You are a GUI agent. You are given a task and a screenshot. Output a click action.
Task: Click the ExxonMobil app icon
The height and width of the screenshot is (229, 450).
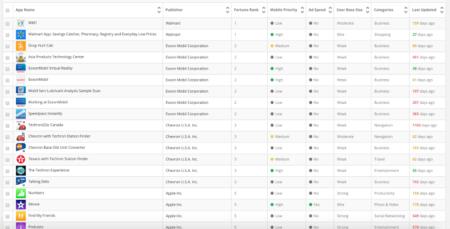coord(21,80)
